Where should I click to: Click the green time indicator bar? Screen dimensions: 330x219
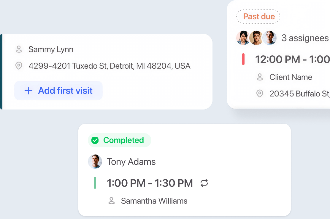pyautogui.click(x=95, y=183)
